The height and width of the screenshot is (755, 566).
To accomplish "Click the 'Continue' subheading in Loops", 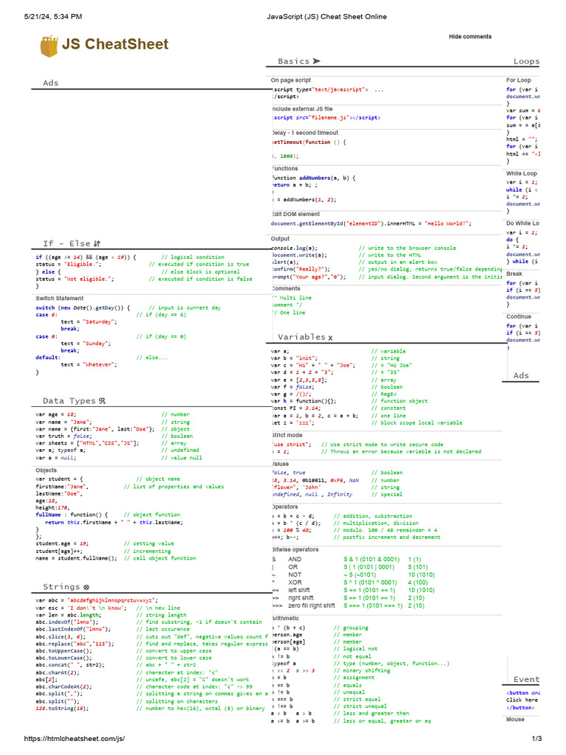I will coord(518,317).
